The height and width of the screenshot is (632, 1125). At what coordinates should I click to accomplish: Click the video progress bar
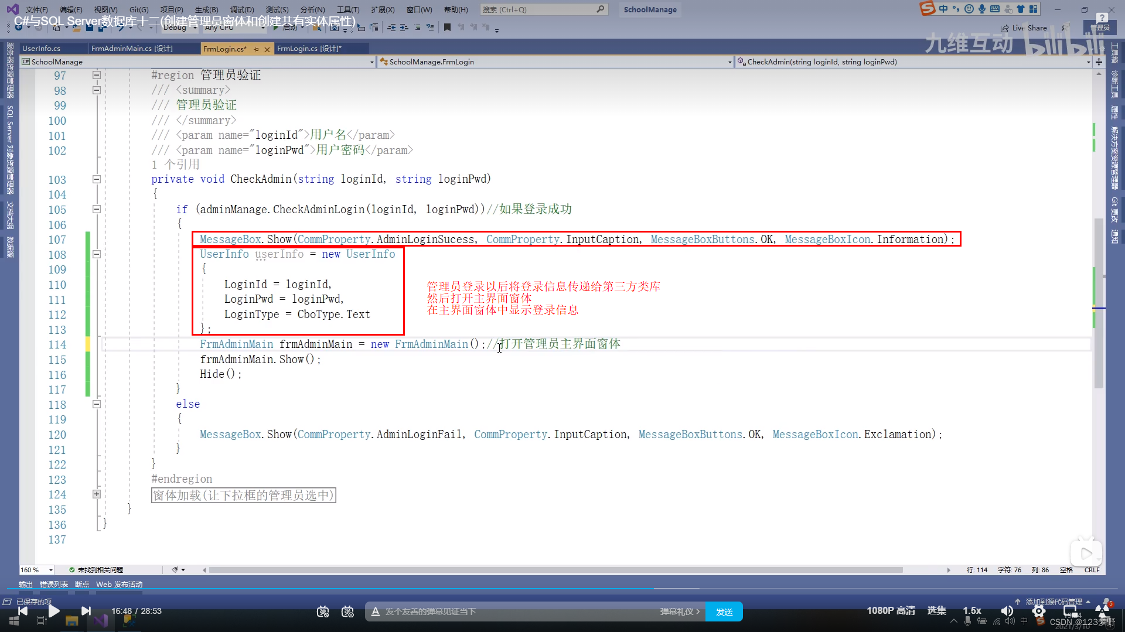[x=562, y=589]
